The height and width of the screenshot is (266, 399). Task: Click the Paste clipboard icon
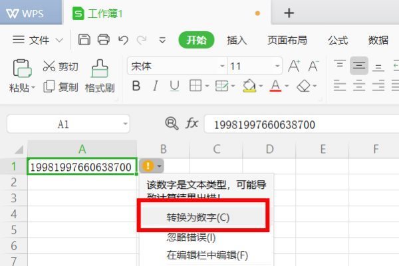tap(22, 68)
